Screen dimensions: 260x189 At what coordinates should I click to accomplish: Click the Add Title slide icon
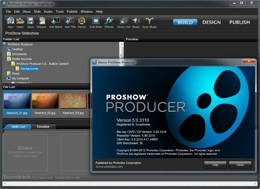click(x=70, y=23)
